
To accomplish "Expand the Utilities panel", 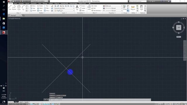I will [x=134, y=13].
